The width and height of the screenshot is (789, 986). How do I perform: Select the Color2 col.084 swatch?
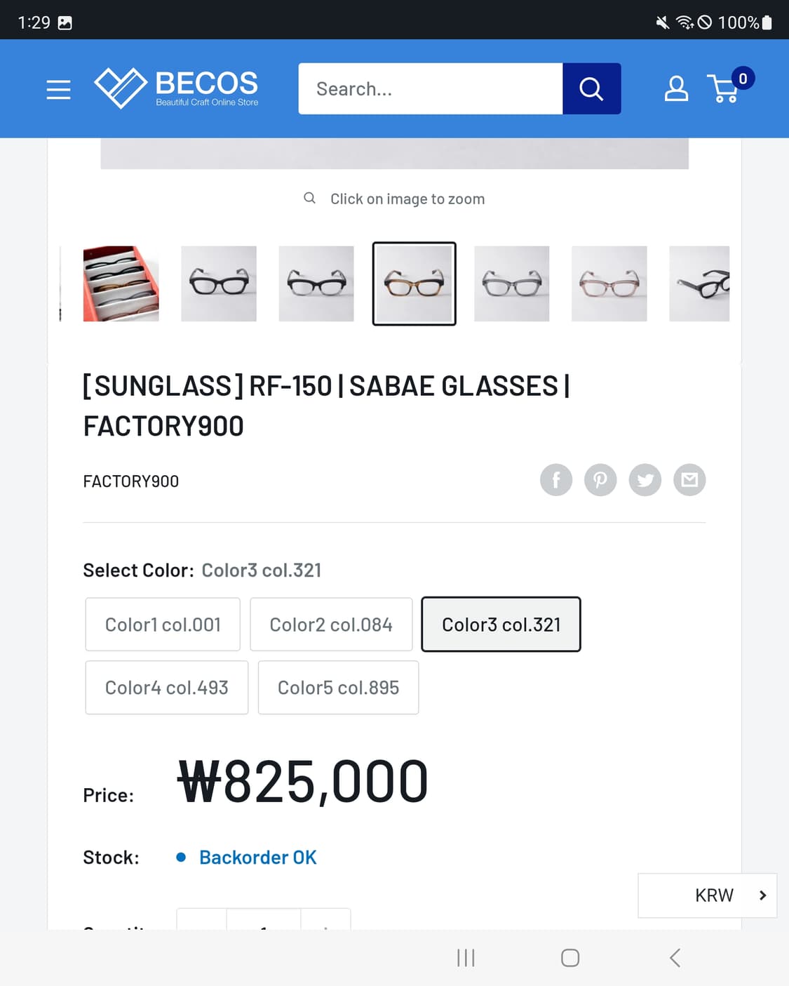point(331,624)
